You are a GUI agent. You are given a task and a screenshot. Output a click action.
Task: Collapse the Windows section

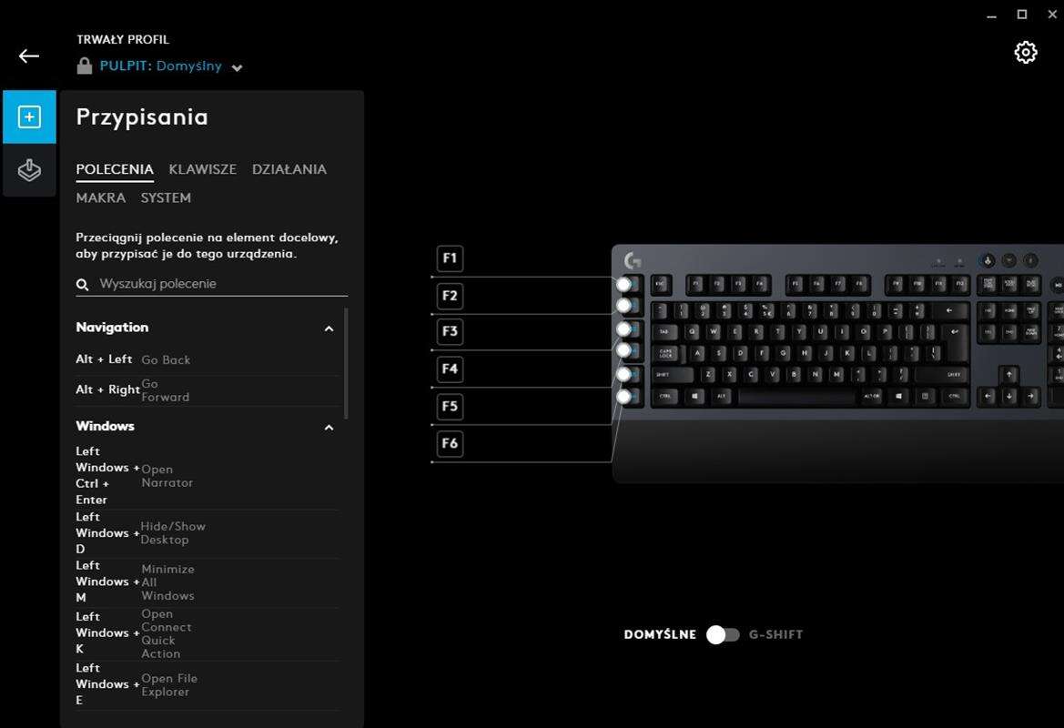tap(329, 428)
